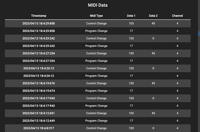Click the MIDI Data title heading
This screenshot has width=200, height=132.
coord(98,5)
